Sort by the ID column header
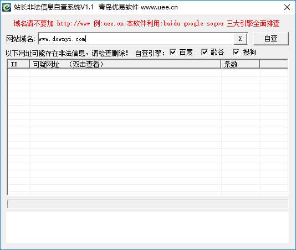The height and width of the screenshot is (250, 296). pos(18,64)
